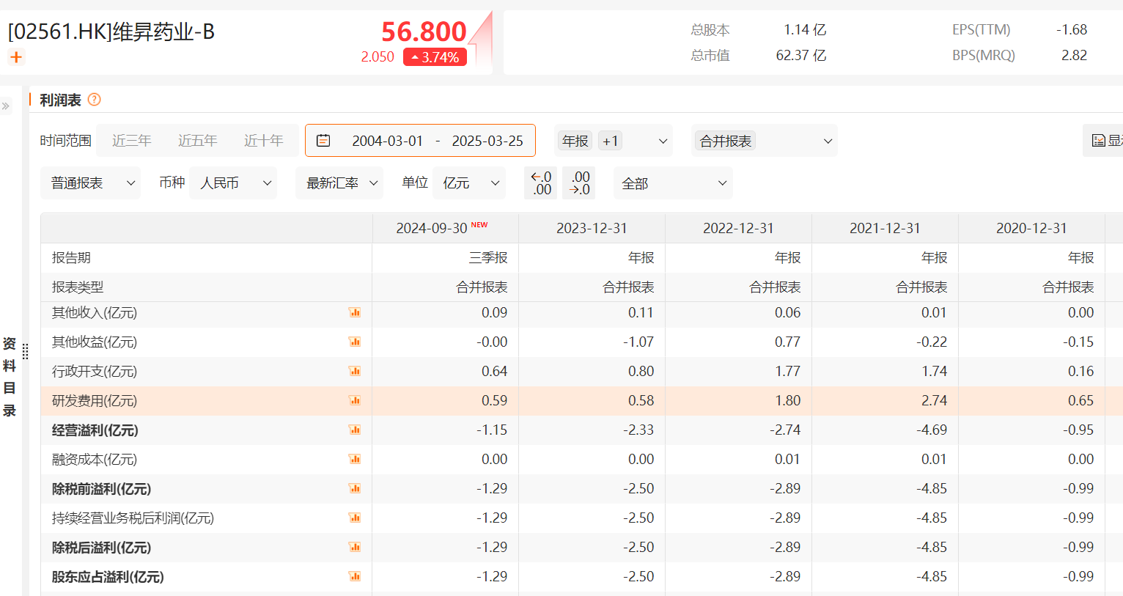Open chart for 除税后溢利(亿元) row
This screenshot has height=596, width=1123.
(x=355, y=548)
